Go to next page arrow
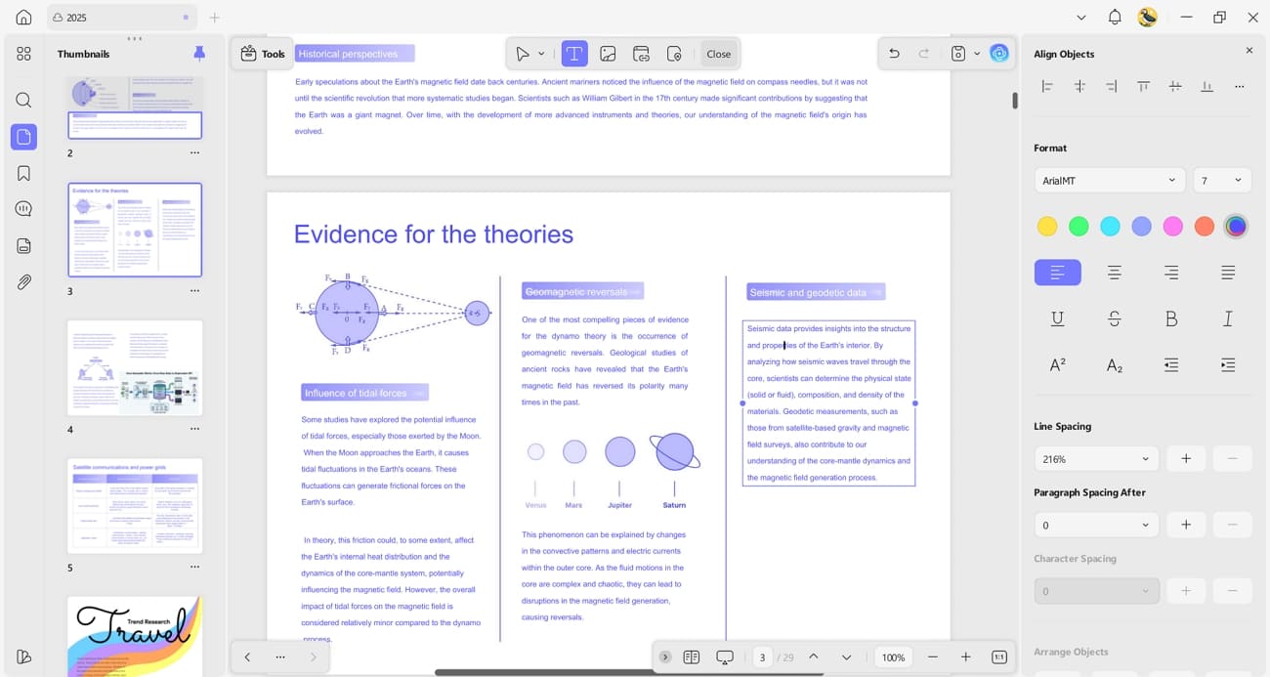1270x677 pixels. point(846,657)
